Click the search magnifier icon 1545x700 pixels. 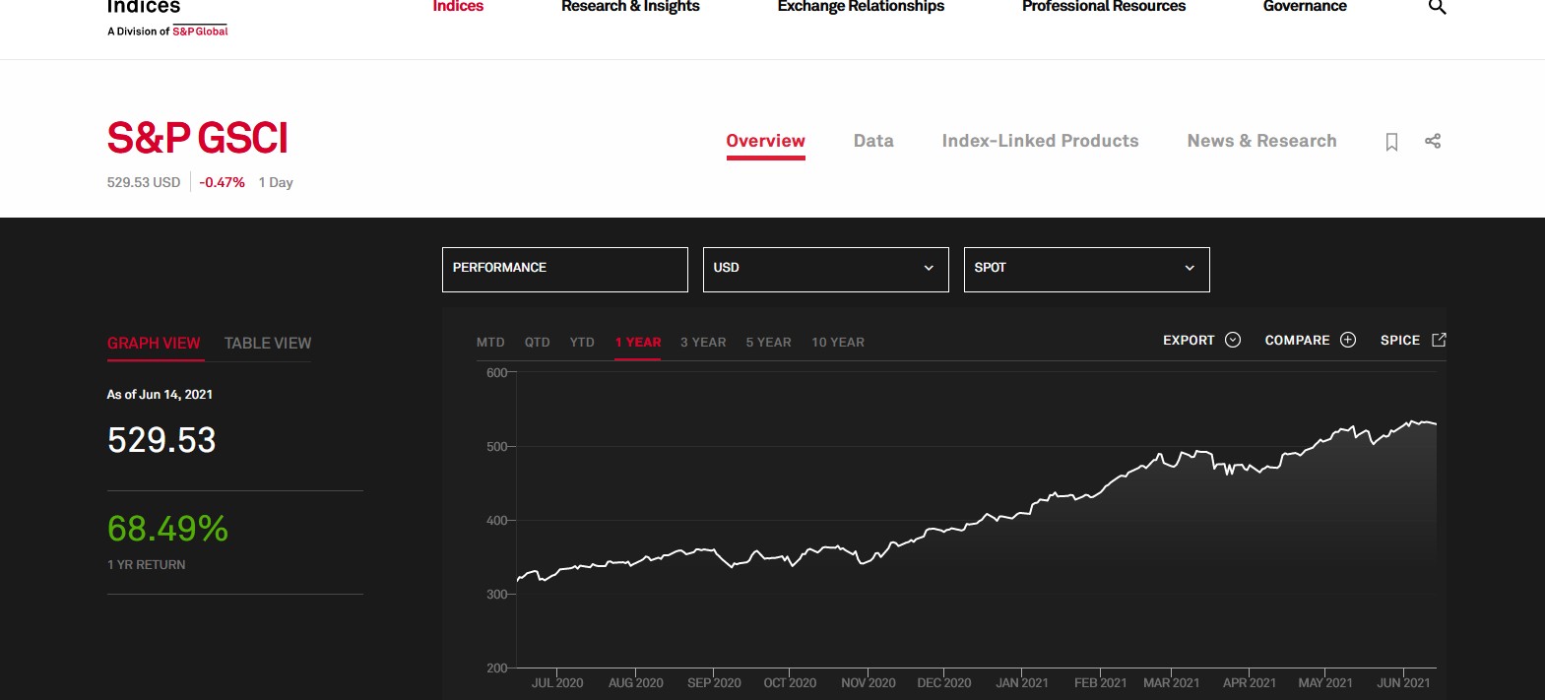[1437, 8]
